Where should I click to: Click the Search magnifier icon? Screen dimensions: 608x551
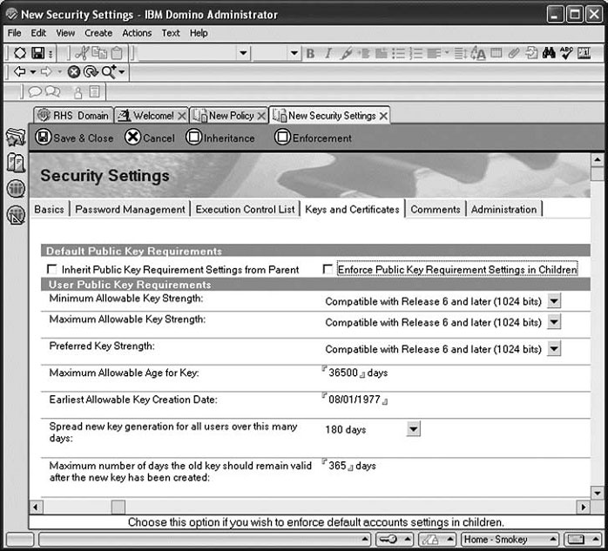click(109, 71)
